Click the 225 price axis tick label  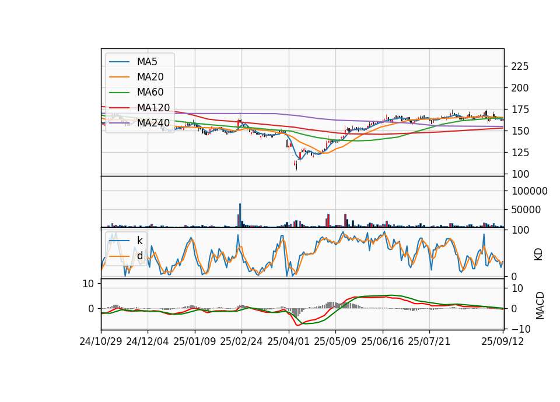[x=520, y=66]
